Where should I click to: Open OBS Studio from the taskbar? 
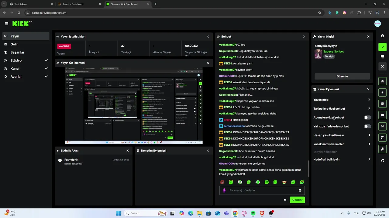pos(271,213)
